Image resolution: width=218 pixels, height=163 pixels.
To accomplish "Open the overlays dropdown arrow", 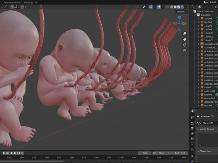I will point(162,7).
